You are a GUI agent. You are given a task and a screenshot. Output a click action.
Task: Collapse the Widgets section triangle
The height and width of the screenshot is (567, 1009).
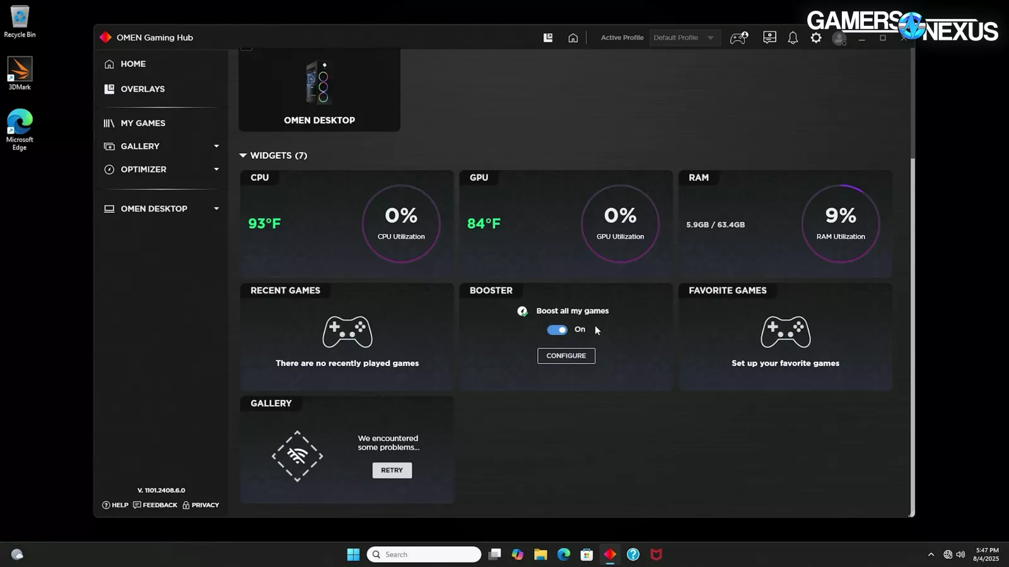(x=243, y=156)
